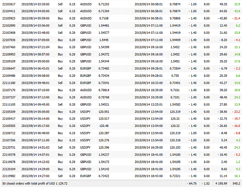The width and height of the screenshot is (243, 189).
Task: Select order ticket 22119378
Action: tap(9, 155)
